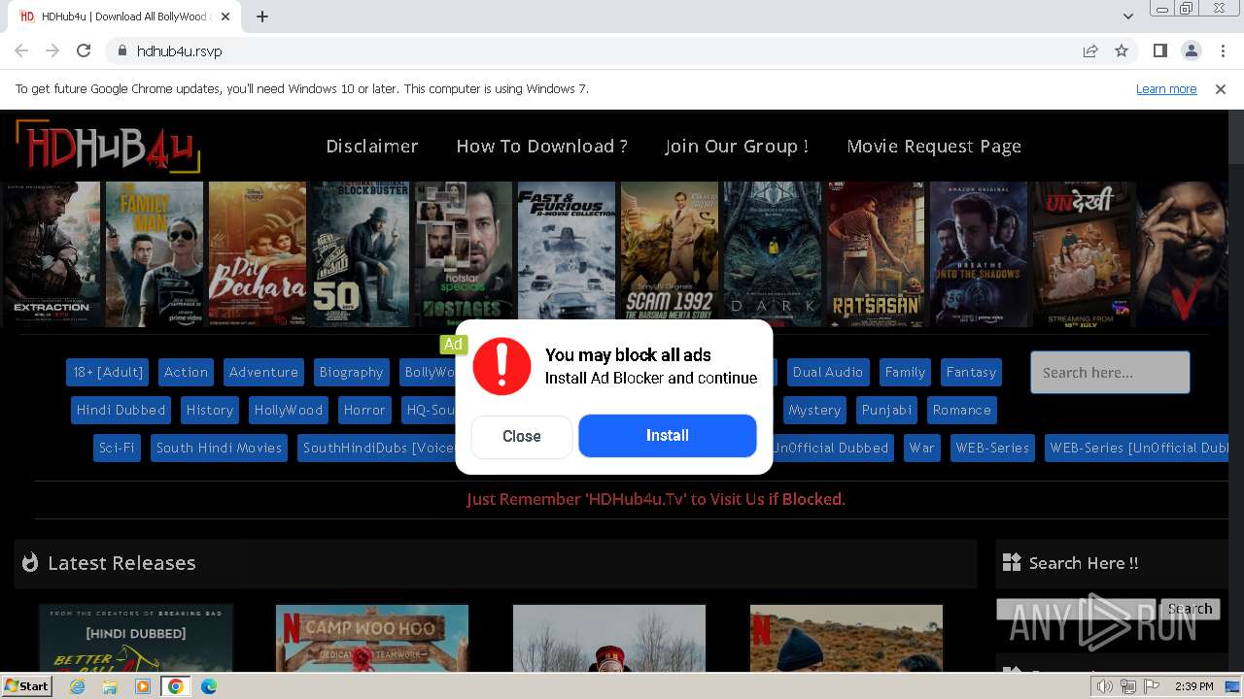
Task: Dismiss the Chrome update notice
Action: (1221, 88)
